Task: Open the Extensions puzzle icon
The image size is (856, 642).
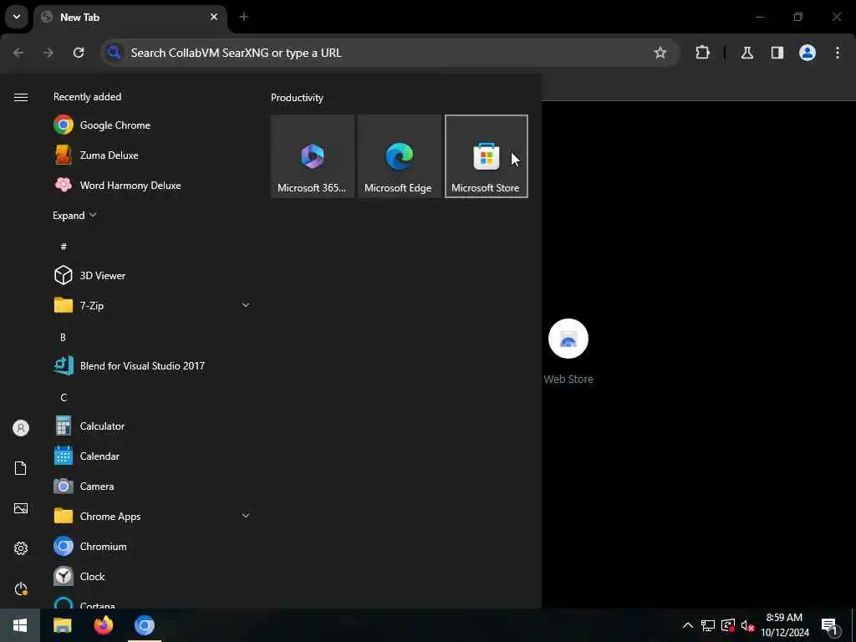Action: coord(702,53)
